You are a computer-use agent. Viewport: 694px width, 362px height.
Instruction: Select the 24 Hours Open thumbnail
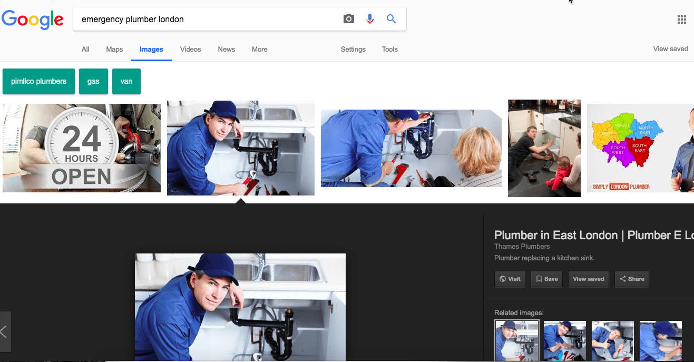pos(82,148)
